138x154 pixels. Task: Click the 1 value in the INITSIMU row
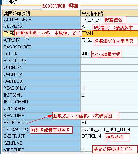83,95
